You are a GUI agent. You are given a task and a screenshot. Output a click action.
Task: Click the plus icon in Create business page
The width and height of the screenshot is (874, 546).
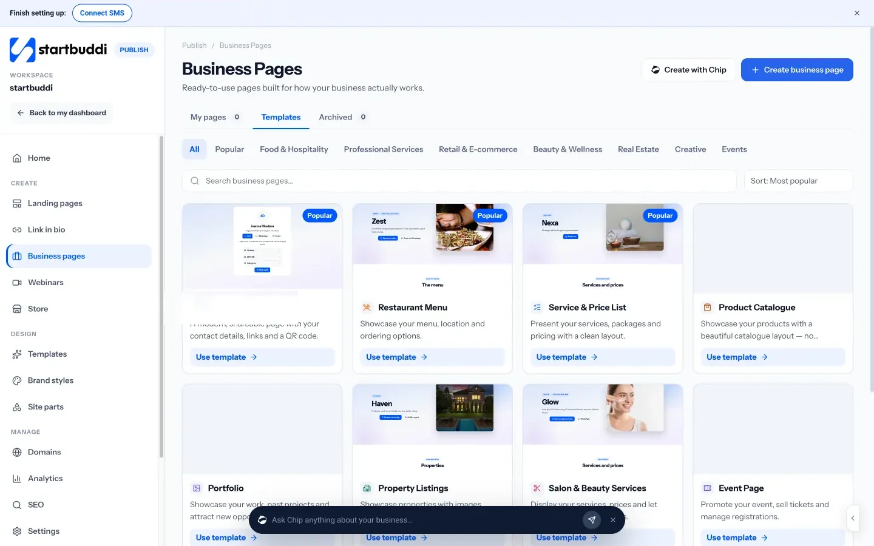click(756, 70)
